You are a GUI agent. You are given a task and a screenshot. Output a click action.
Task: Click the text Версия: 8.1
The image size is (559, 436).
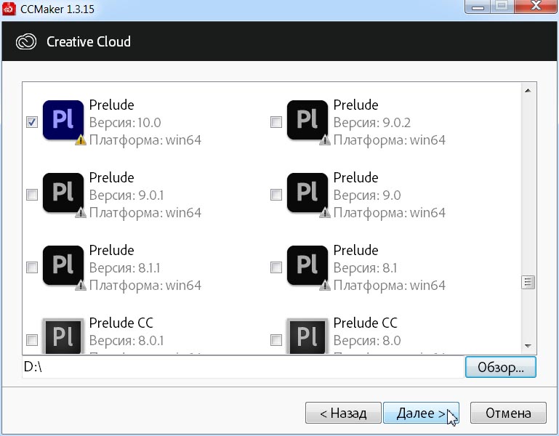pyautogui.click(x=365, y=267)
